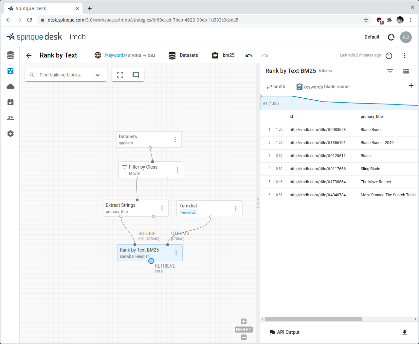The width and height of the screenshot is (419, 344).
Task: Toggle the comments icon on canvas toolbar
Action: point(136,75)
